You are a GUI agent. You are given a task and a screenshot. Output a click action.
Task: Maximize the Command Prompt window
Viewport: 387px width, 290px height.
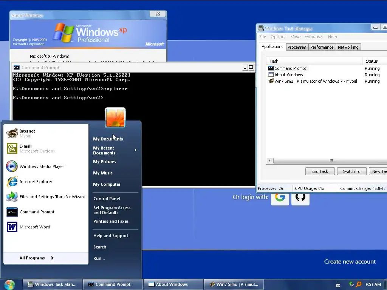[251, 67]
